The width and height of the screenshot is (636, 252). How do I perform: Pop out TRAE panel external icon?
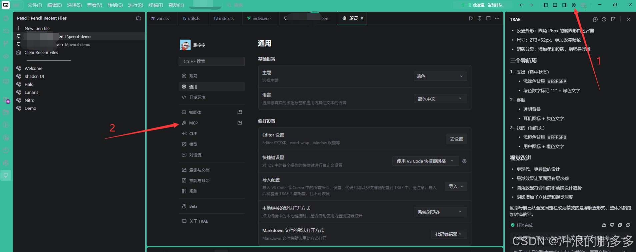613,19
